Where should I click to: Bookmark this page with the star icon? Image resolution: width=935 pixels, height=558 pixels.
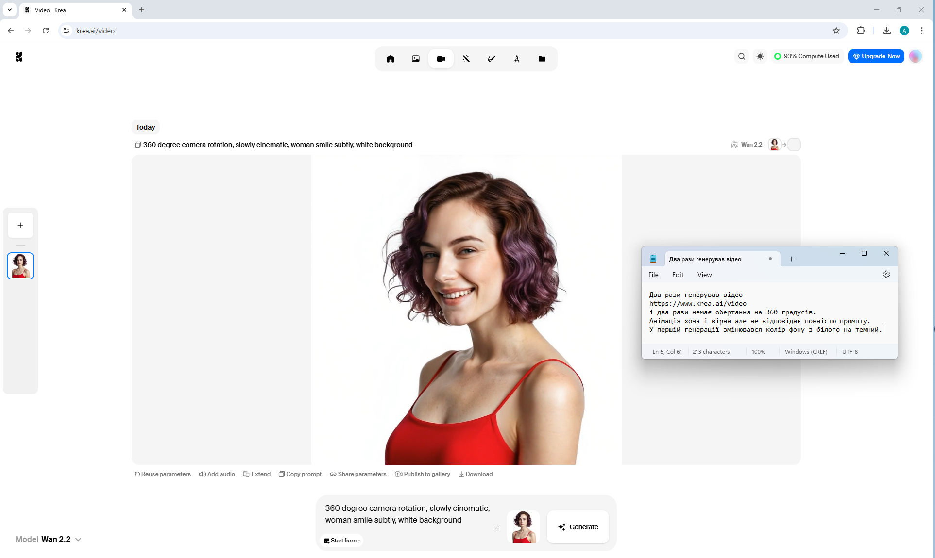836,31
